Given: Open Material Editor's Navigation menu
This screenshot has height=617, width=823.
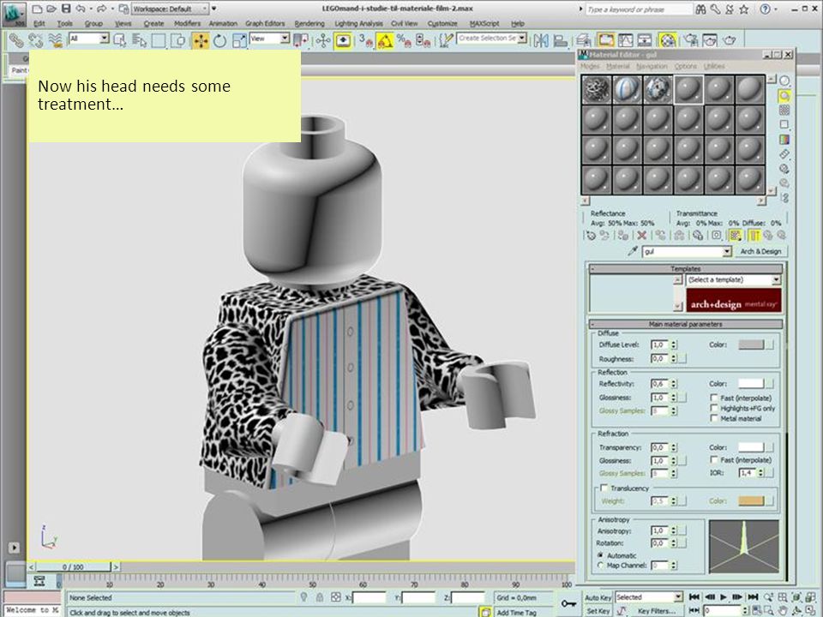Looking at the screenshot, I should (652, 66).
